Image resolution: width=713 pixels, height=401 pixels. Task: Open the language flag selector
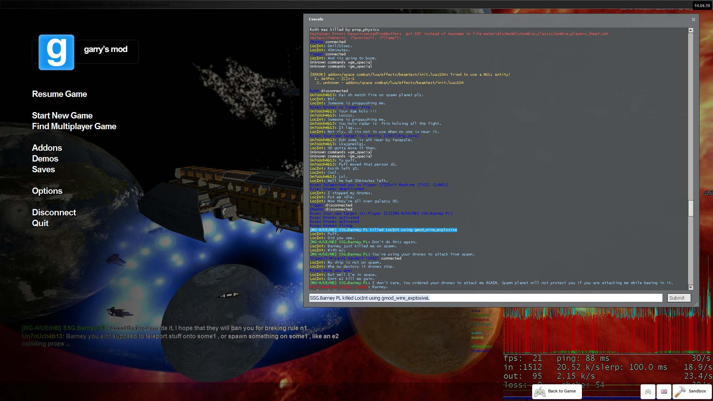point(664,392)
